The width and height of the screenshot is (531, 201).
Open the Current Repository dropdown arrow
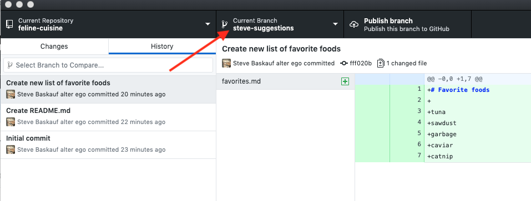[x=208, y=24]
